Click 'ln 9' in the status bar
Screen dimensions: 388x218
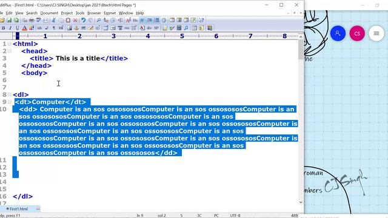(140, 216)
